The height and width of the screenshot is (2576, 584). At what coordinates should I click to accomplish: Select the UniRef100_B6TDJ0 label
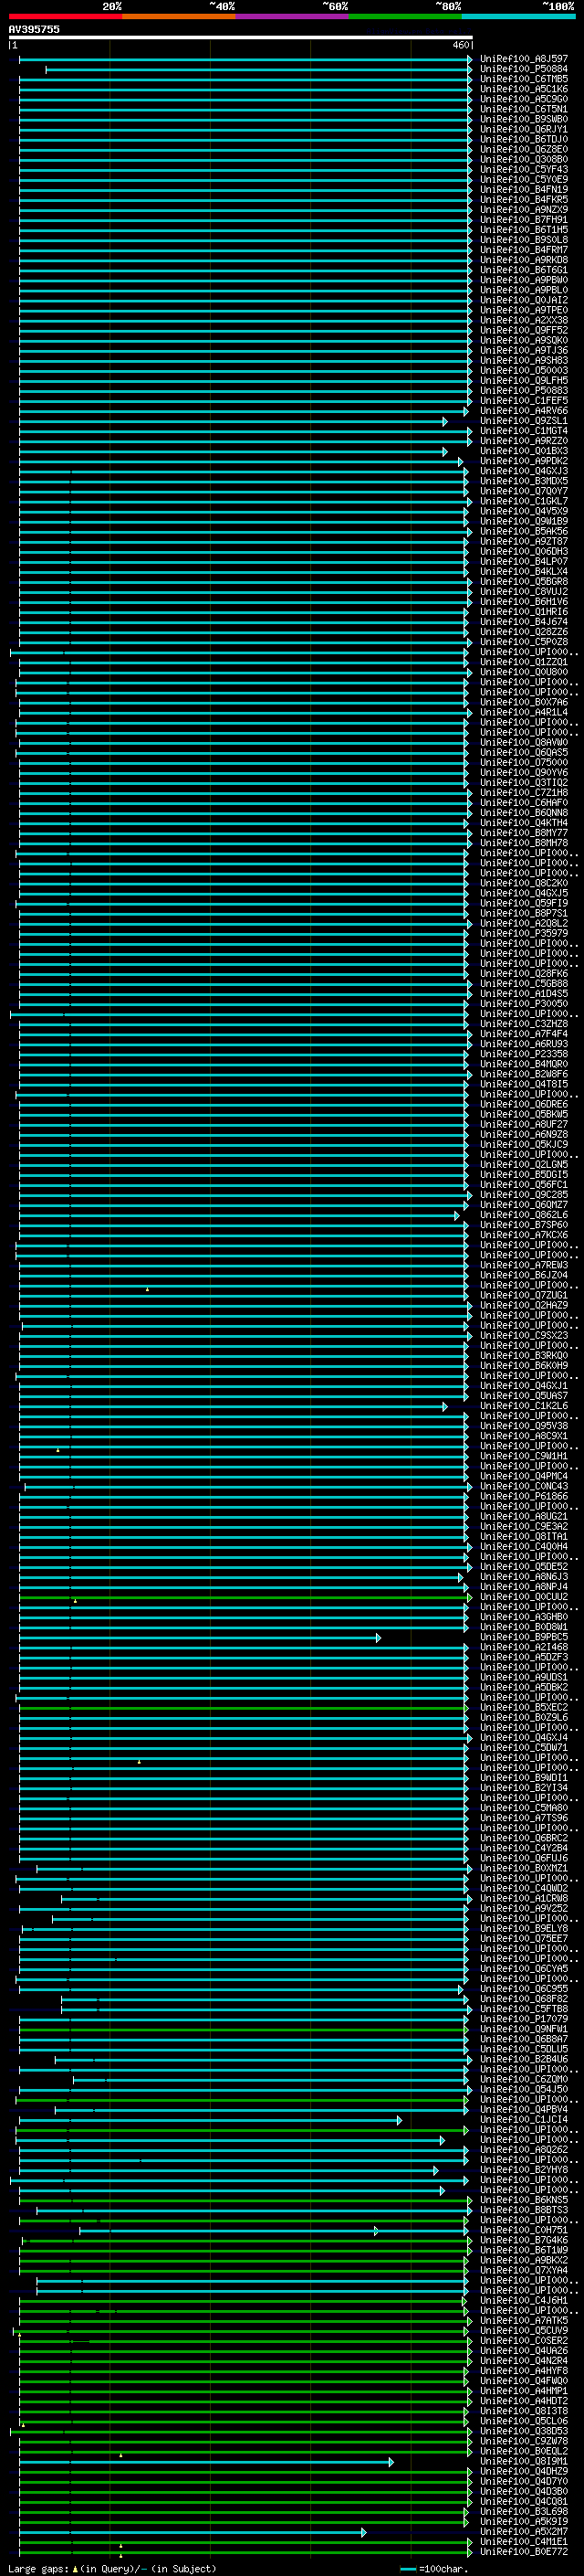524,139
